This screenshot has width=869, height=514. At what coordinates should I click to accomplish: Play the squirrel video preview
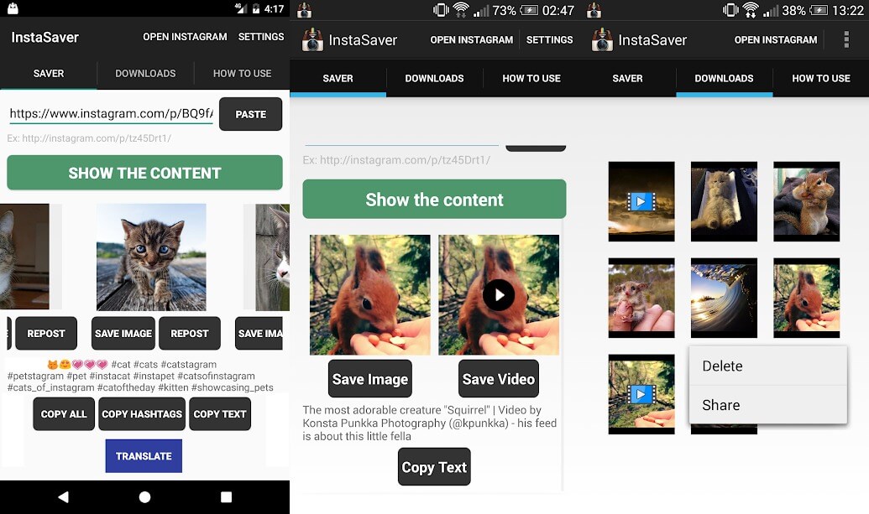499,295
